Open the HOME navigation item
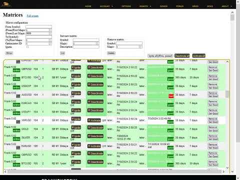Image resolution: width=240 pixels, height=180 pixels. [88, 6]
